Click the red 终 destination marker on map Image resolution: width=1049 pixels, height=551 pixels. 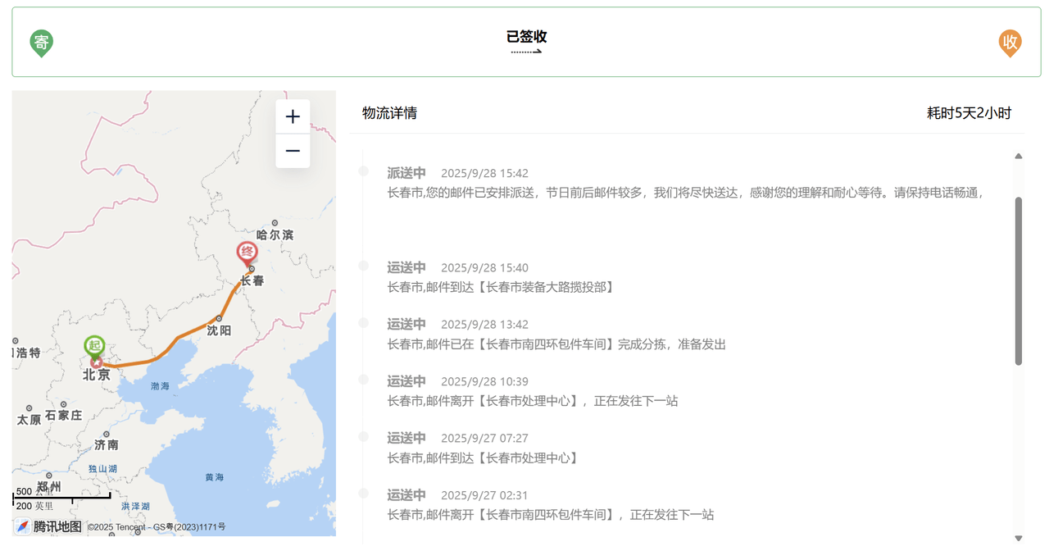pyautogui.click(x=247, y=253)
